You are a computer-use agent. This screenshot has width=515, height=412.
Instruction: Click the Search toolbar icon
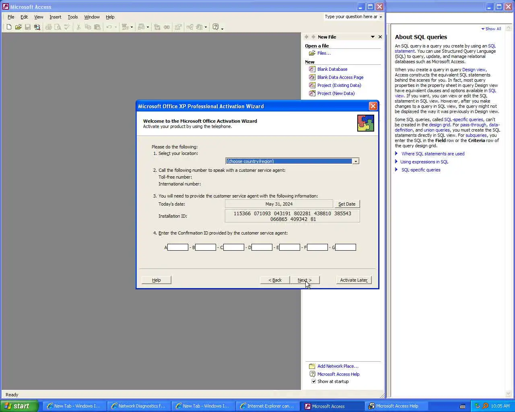pyautogui.click(x=37, y=27)
